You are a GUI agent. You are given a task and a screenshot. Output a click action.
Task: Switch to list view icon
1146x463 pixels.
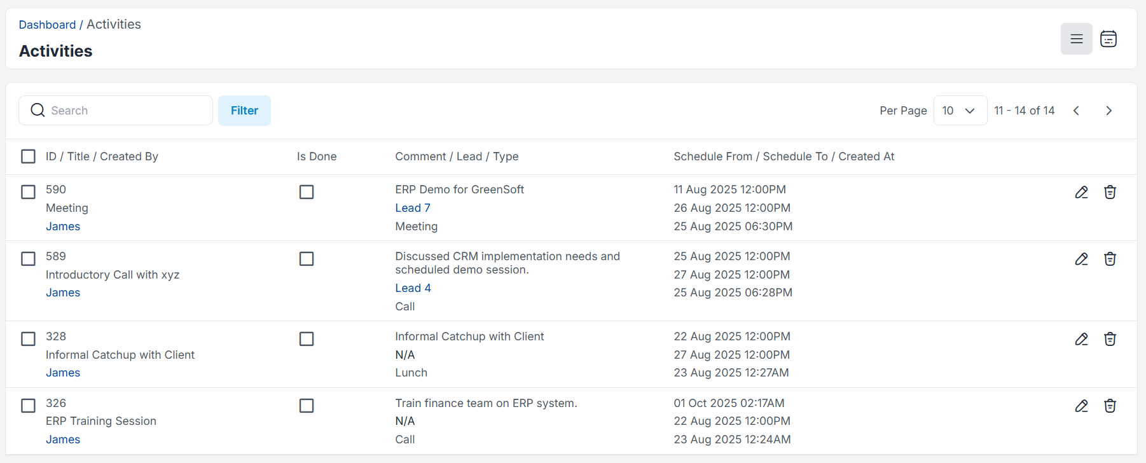coord(1076,39)
